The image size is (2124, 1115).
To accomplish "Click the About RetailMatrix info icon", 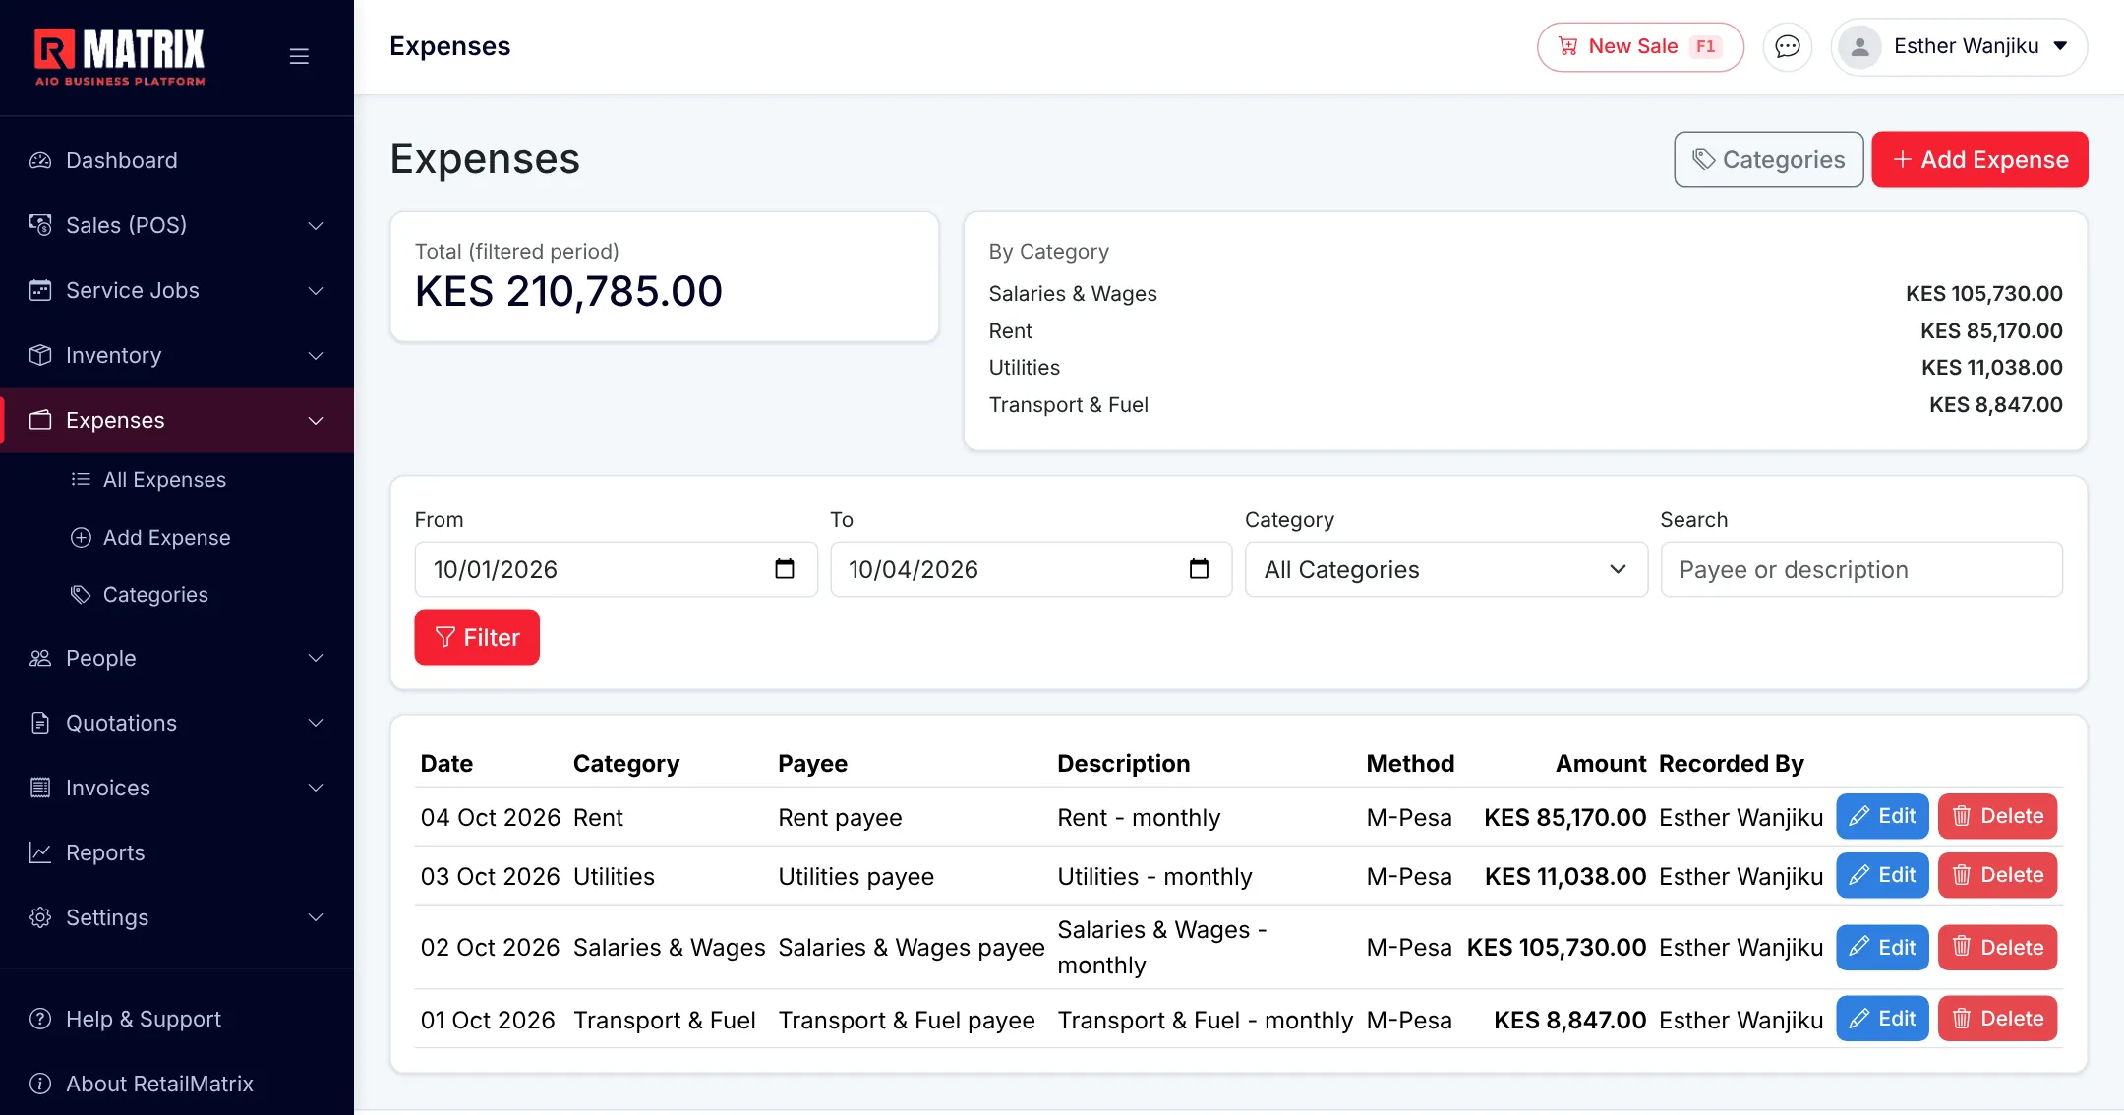I will coord(40,1084).
